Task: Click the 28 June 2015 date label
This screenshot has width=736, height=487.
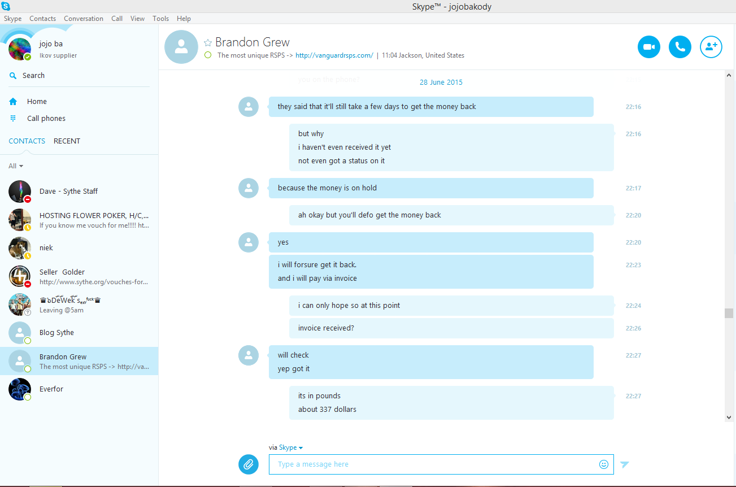Action: pos(441,82)
